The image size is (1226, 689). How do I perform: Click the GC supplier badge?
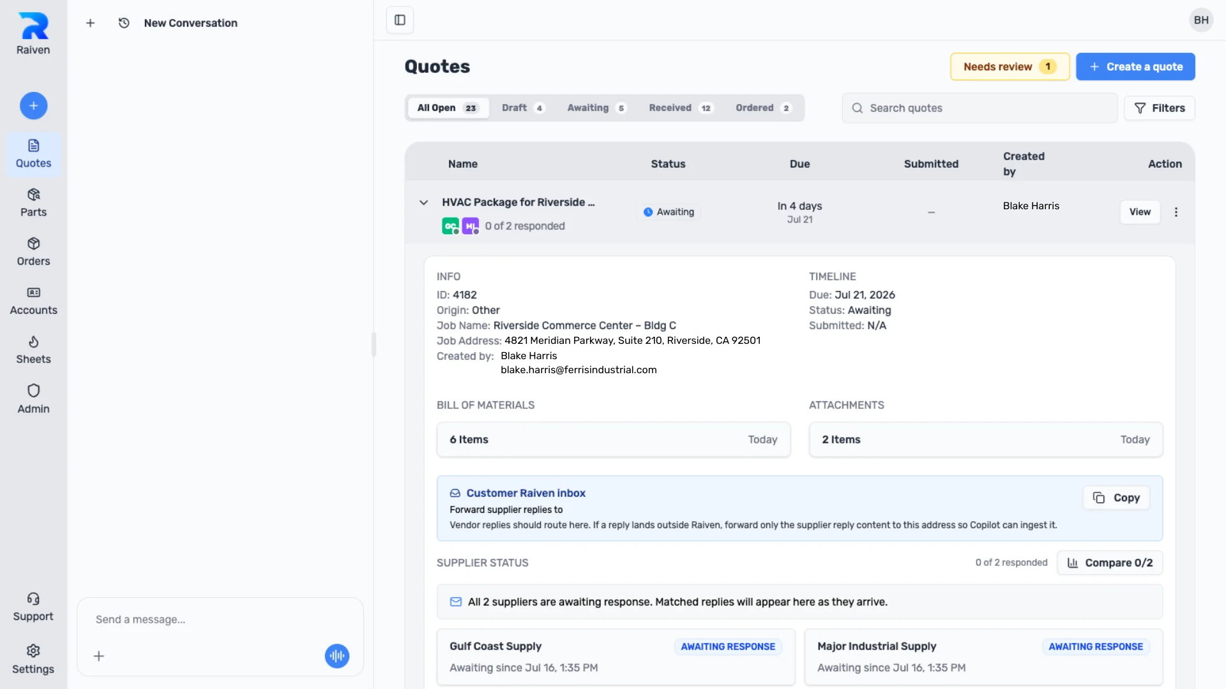point(450,226)
